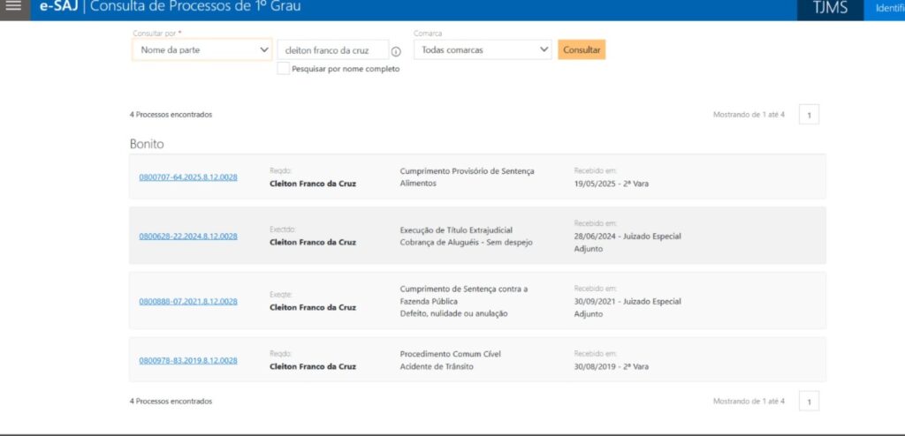The width and height of the screenshot is (905, 436).
Task: Click the Cumprimento Provisório de Sentença row
Action: click(x=467, y=171)
